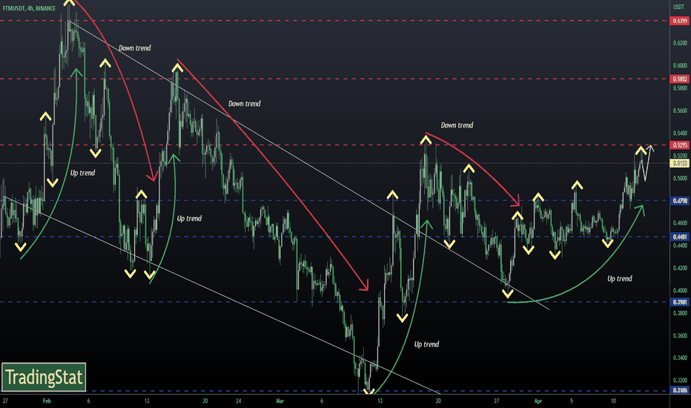Click the Mar label on time axis
This screenshot has width=691, height=408.
coord(280,401)
